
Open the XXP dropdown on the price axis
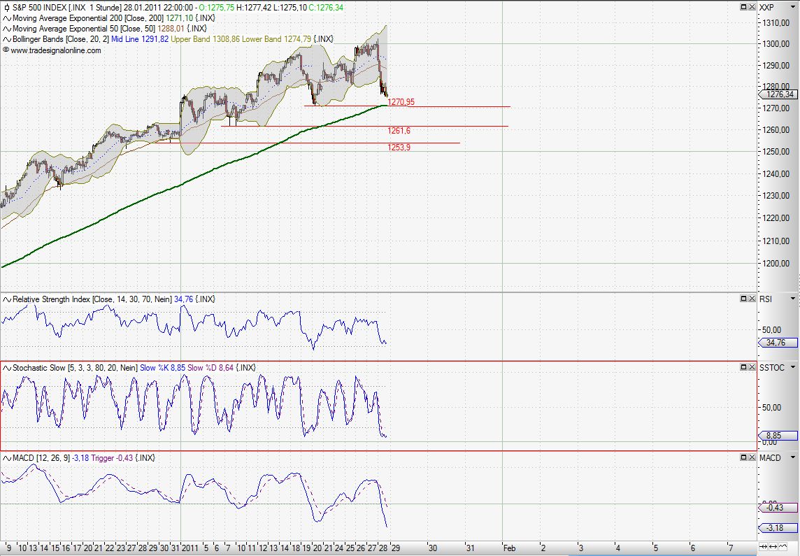(x=793, y=6)
